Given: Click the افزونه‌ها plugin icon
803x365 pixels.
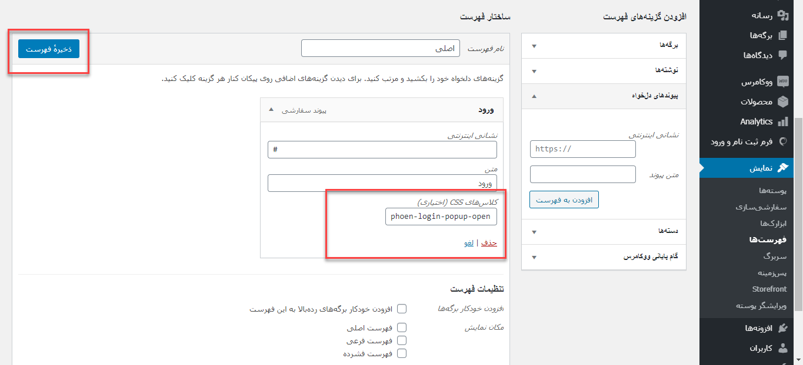Looking at the screenshot, I should (x=782, y=328).
